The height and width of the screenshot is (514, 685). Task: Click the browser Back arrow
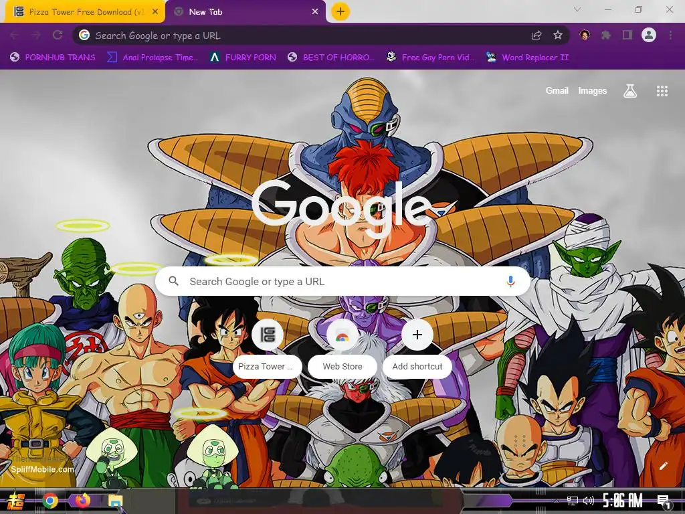[15, 35]
